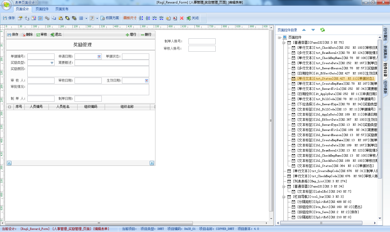The width and height of the screenshot is (390, 232).
Task: Click the gear settings icon in toolbar
Action: pyautogui.click(x=47, y=18)
